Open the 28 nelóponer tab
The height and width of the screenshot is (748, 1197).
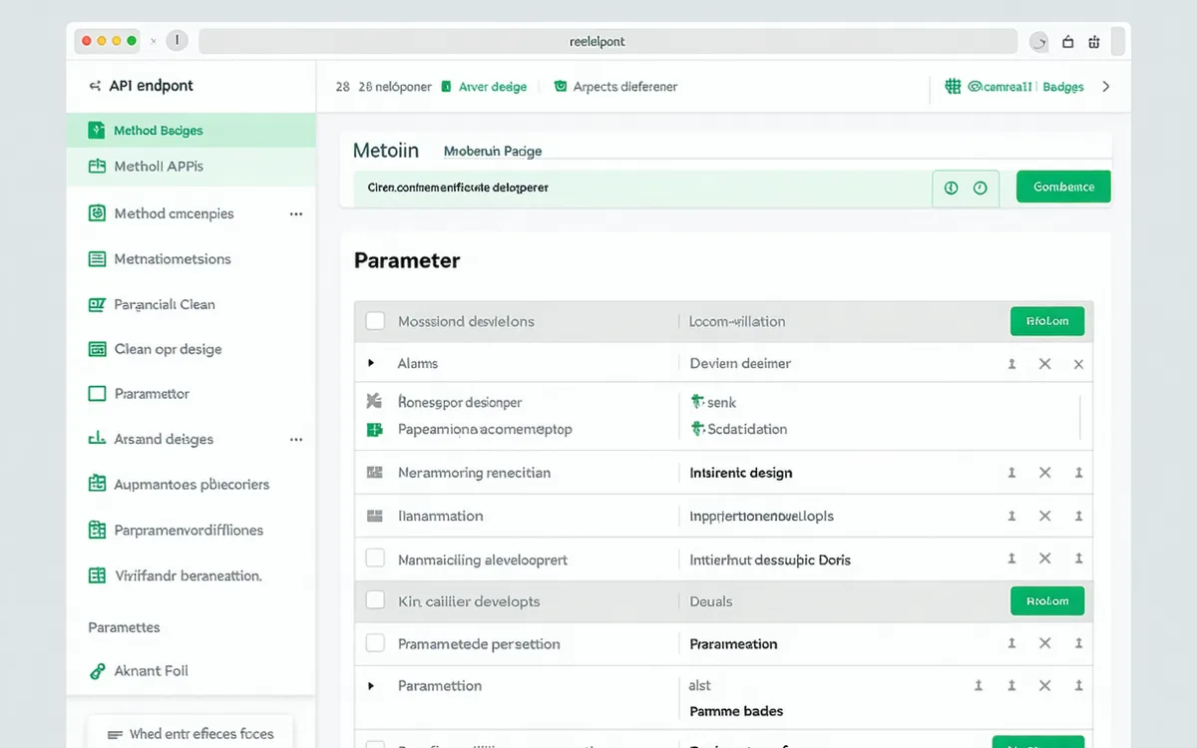(383, 87)
